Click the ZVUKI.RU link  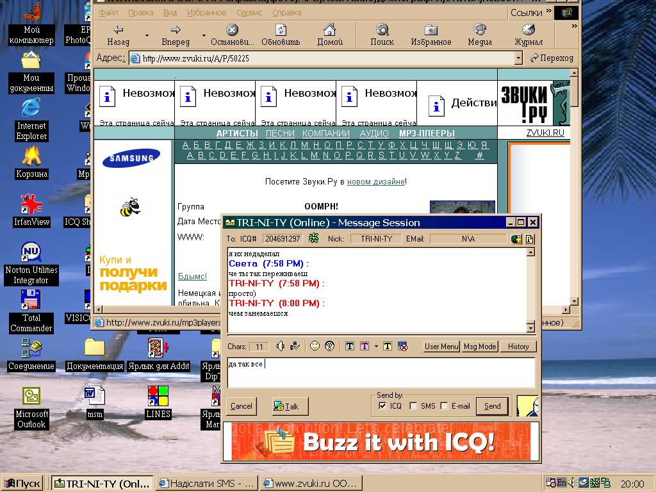[545, 133]
